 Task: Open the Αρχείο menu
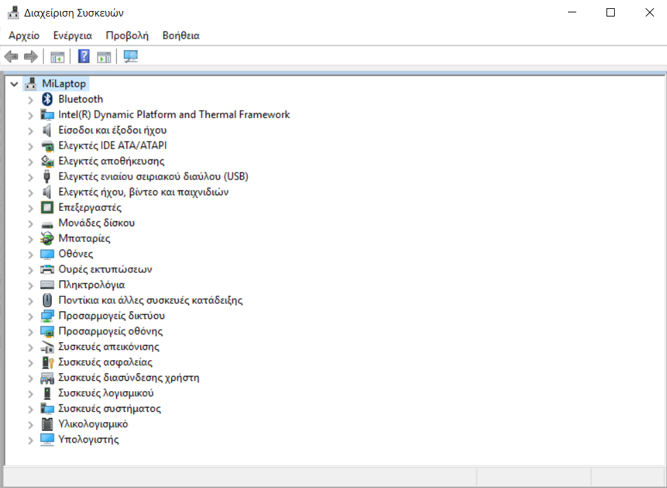tap(24, 36)
